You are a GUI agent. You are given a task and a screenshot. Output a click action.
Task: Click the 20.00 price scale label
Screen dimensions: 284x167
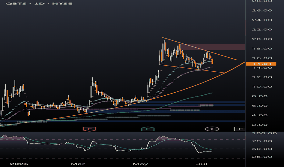(262, 39)
